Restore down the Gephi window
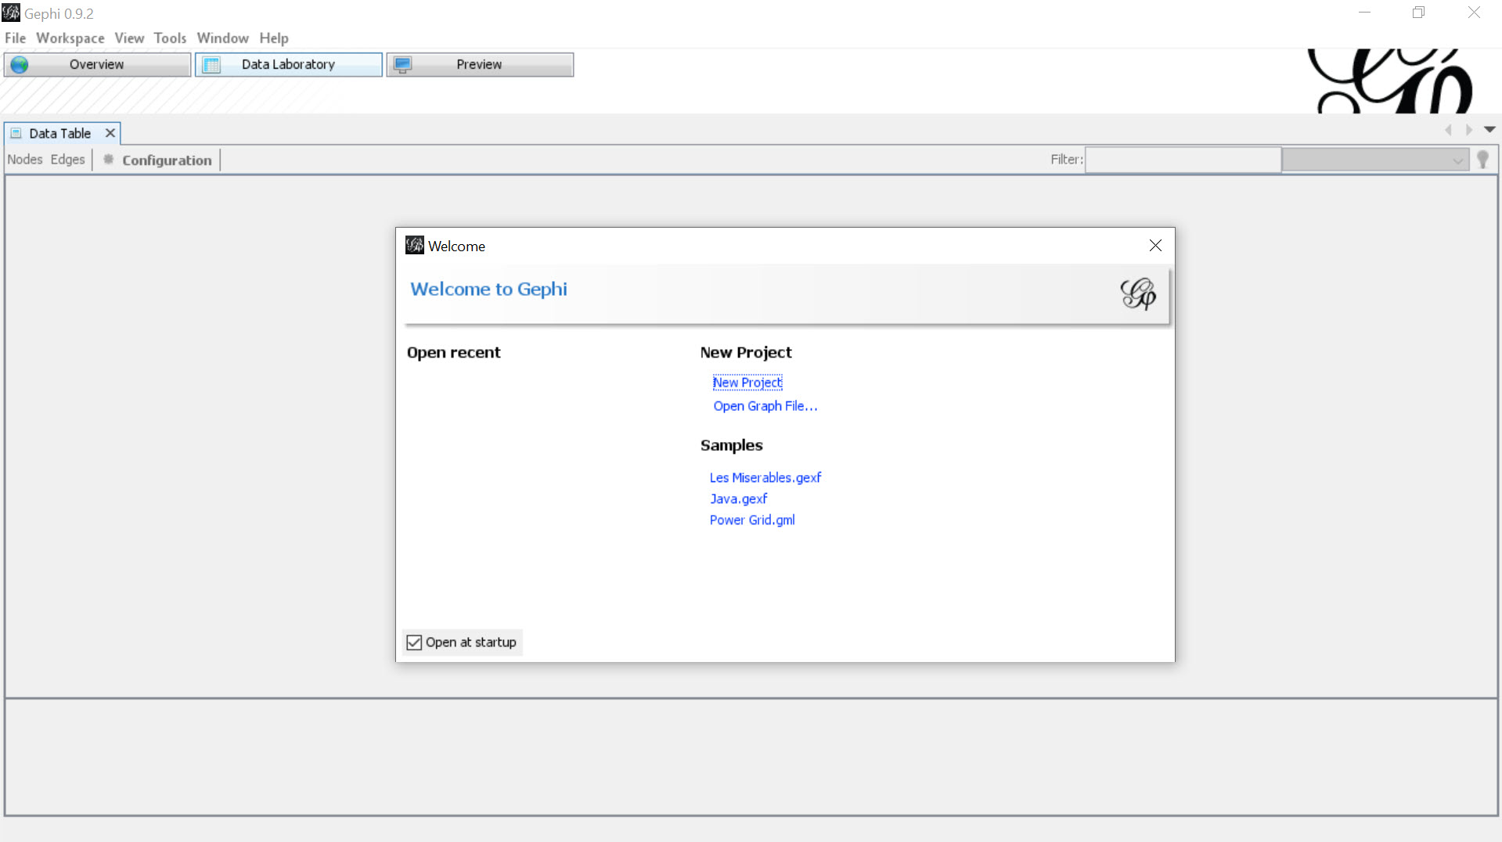The image size is (1502, 842). pos(1418,13)
